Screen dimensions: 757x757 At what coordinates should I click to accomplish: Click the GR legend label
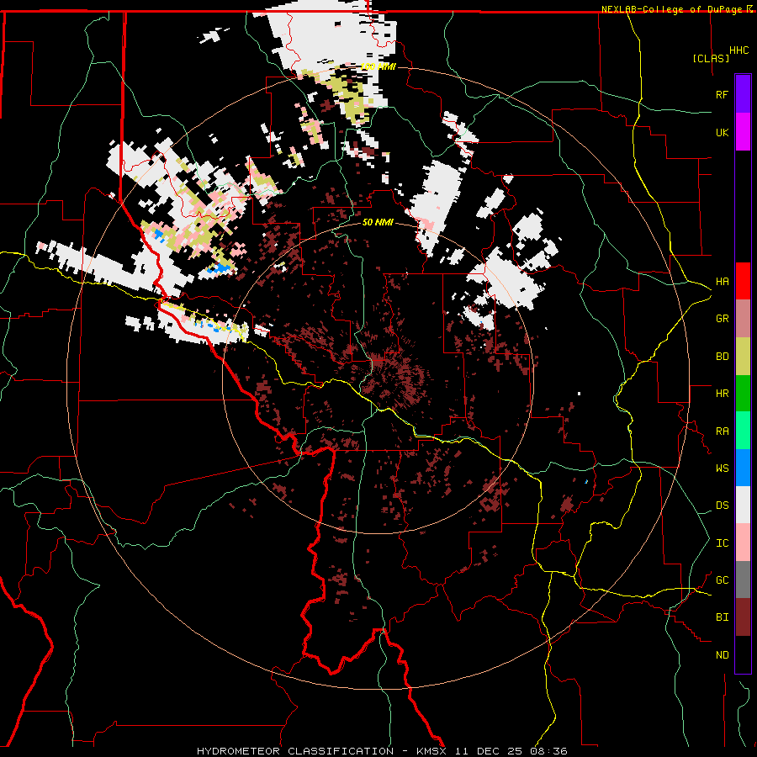click(723, 319)
